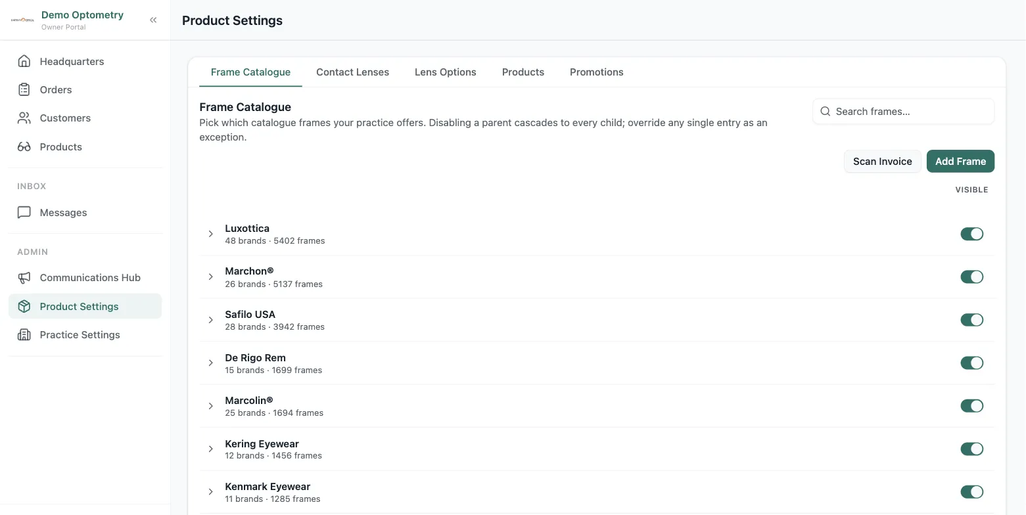Screen dimensions: 1026x515
Task: Click the Customers people icon
Action: (x=24, y=118)
